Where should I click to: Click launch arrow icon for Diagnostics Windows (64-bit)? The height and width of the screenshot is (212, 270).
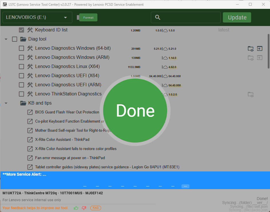(259, 49)
